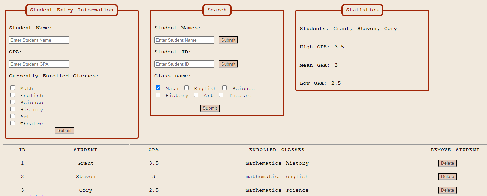Toggle the Art checkbox in Student Entry

click(13, 116)
